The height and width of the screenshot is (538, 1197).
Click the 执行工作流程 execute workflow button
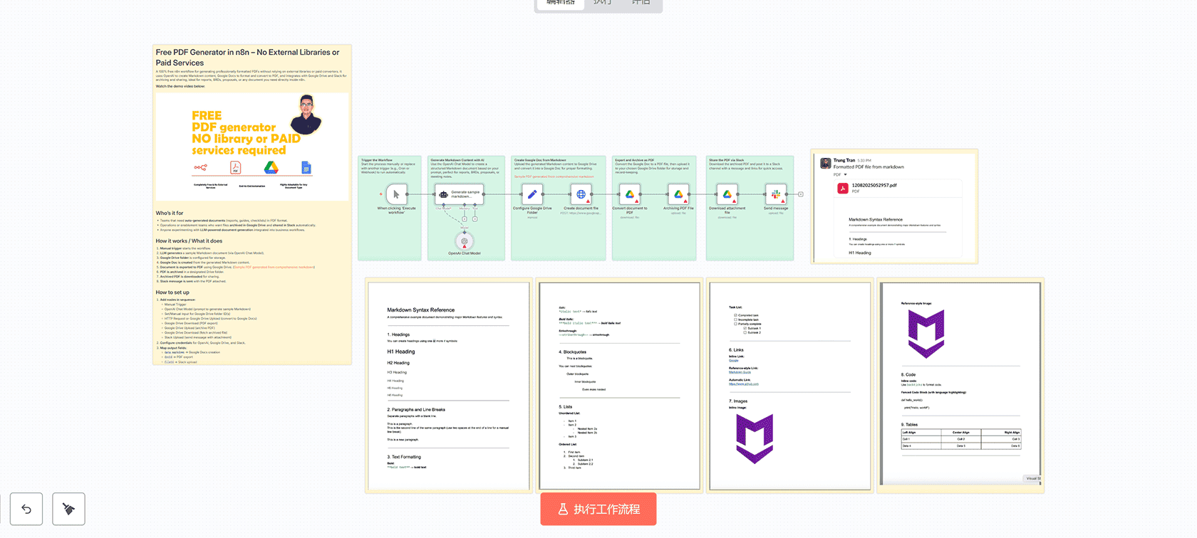tap(598, 510)
